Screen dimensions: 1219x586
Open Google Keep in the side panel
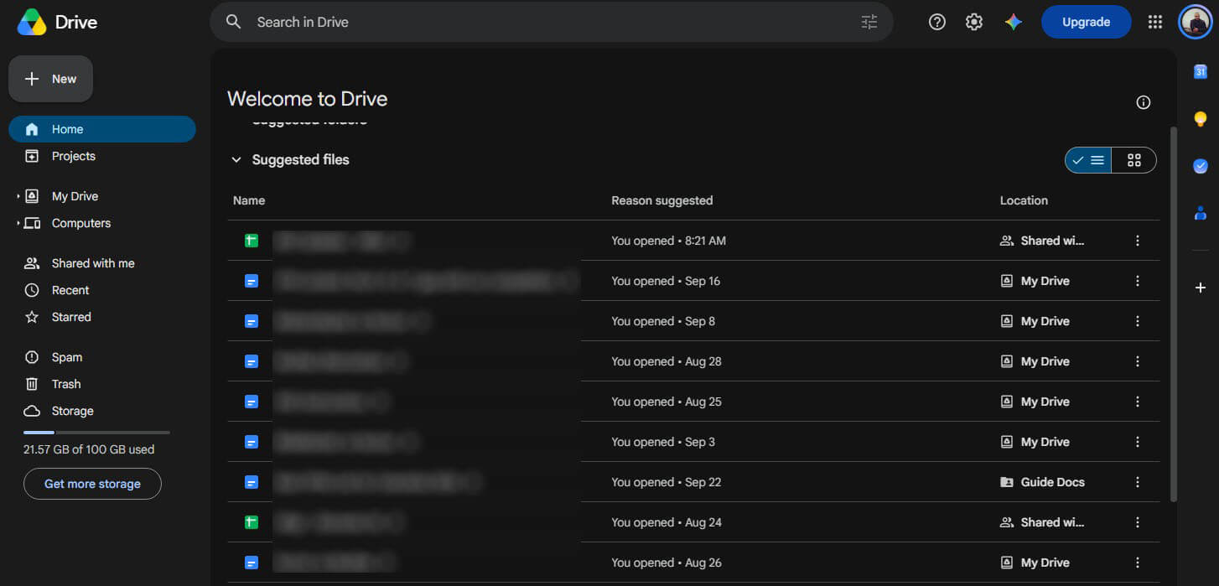tap(1200, 119)
